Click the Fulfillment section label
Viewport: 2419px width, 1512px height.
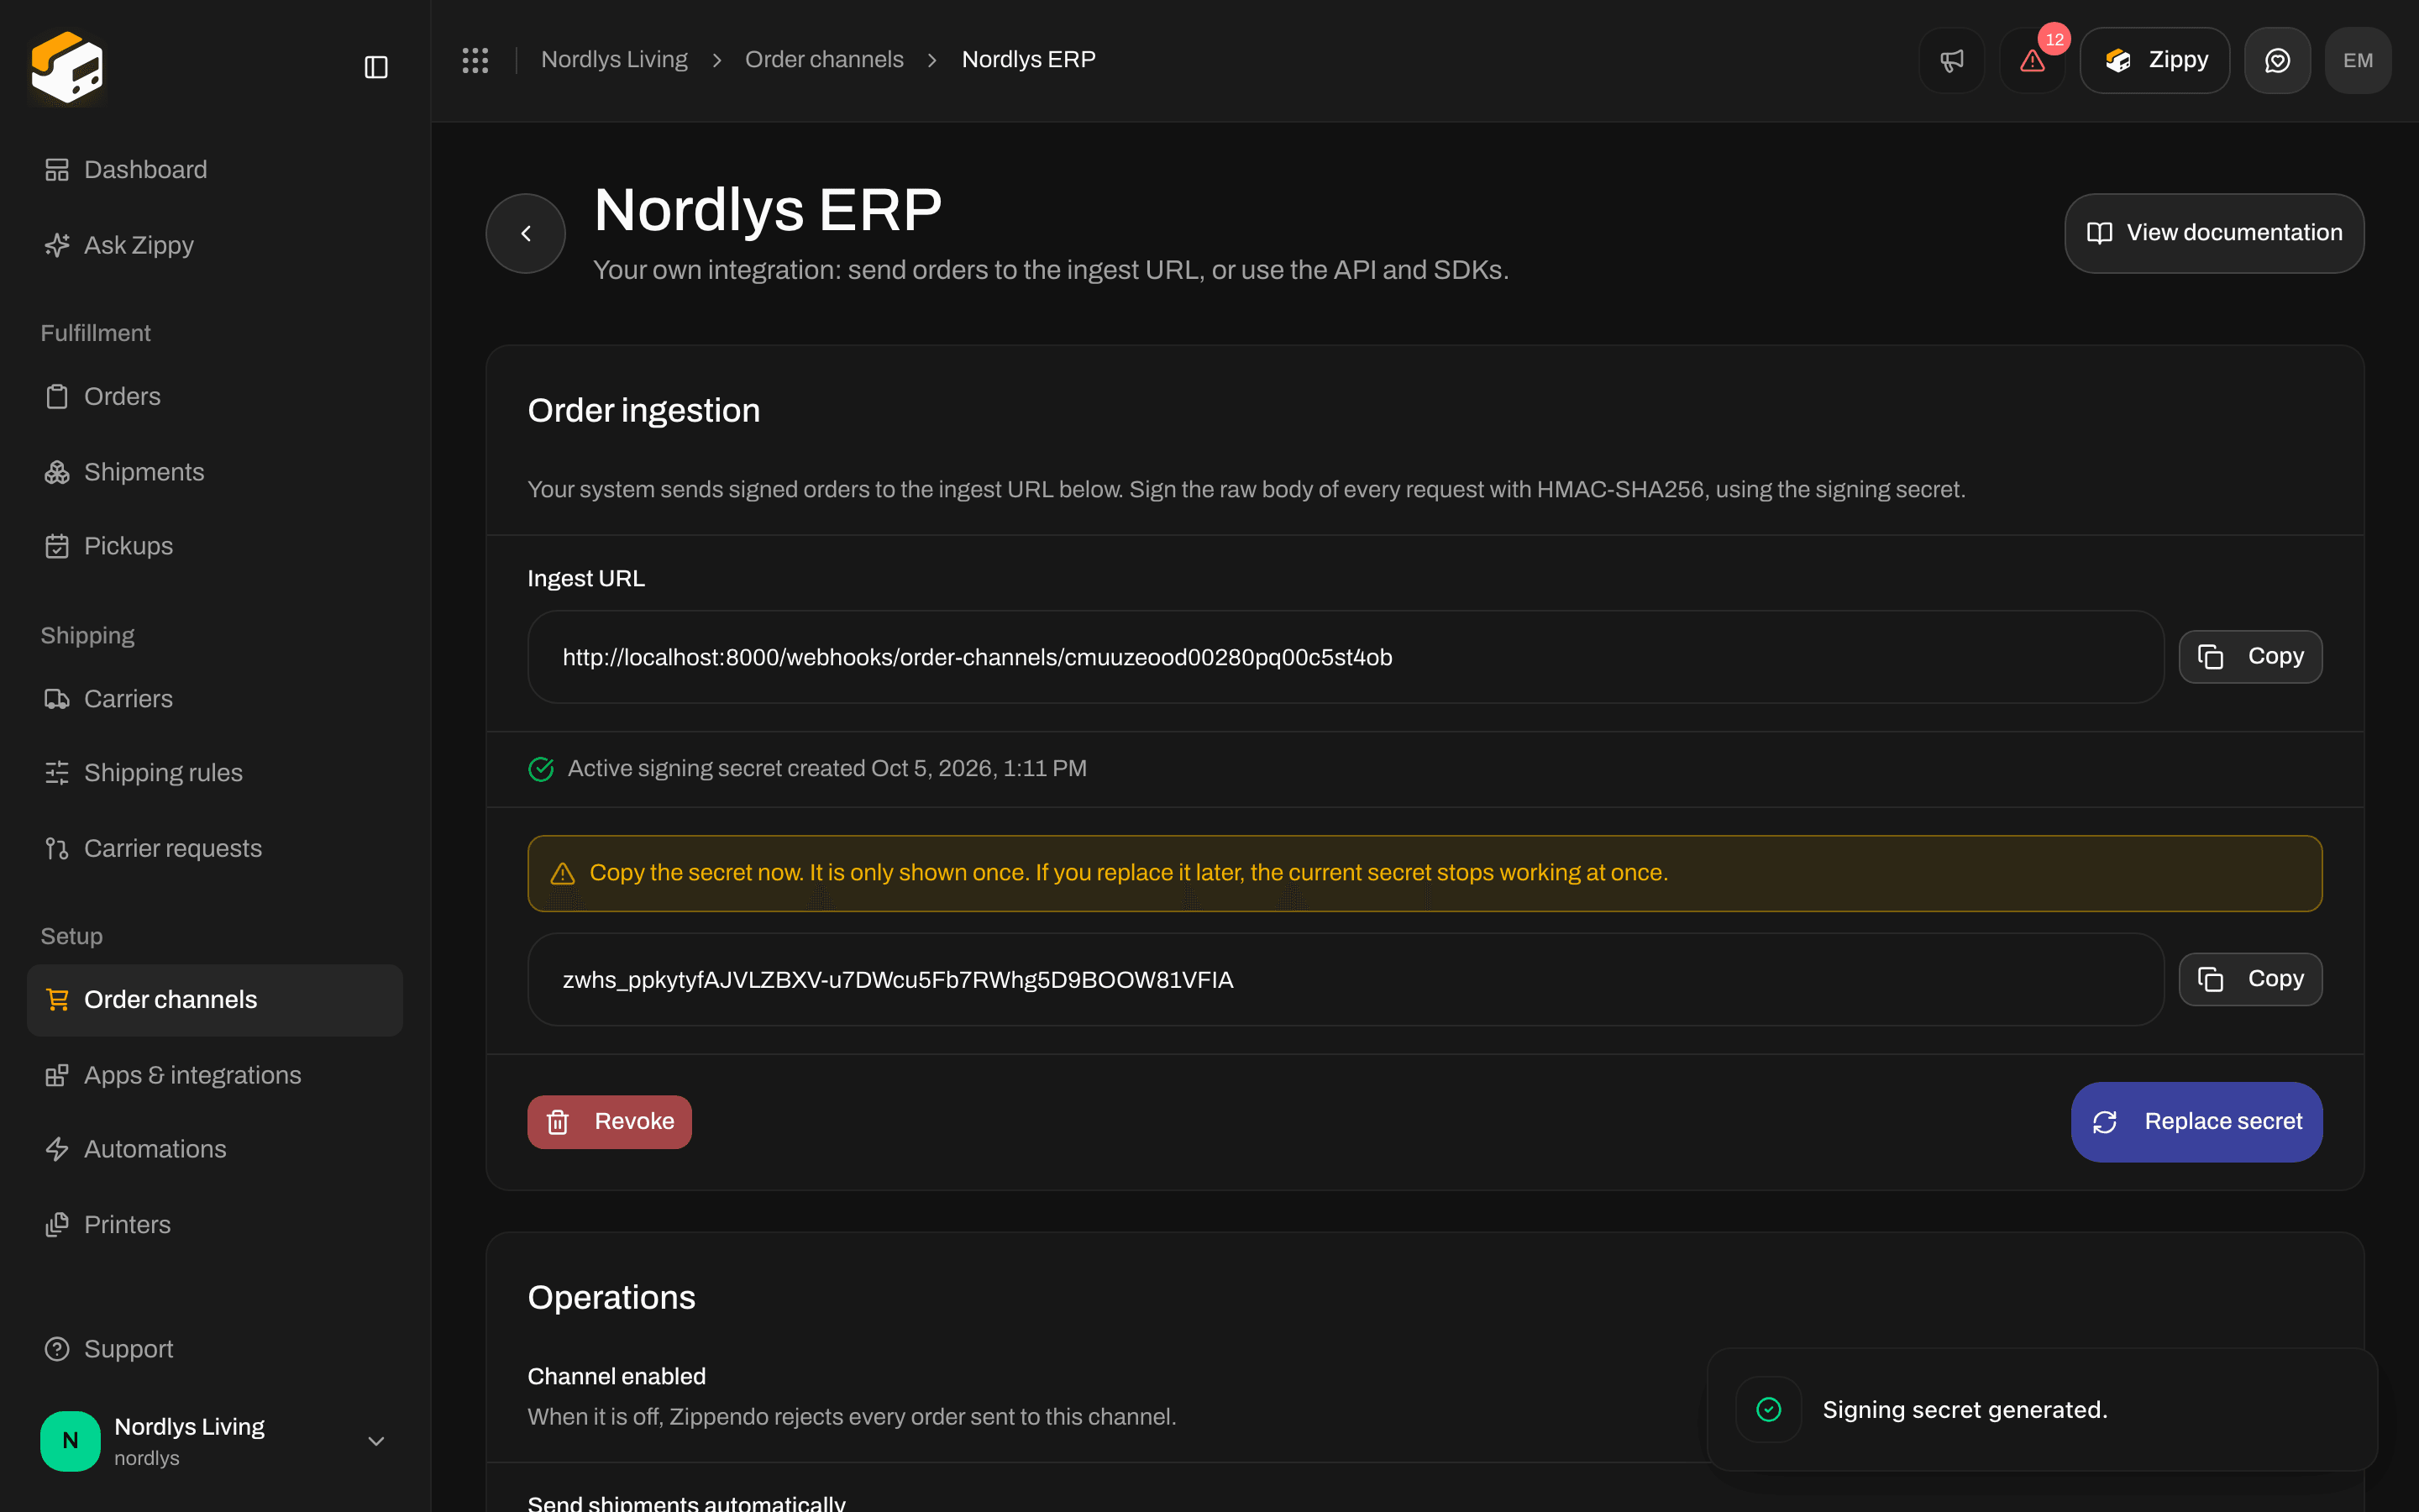click(x=95, y=333)
